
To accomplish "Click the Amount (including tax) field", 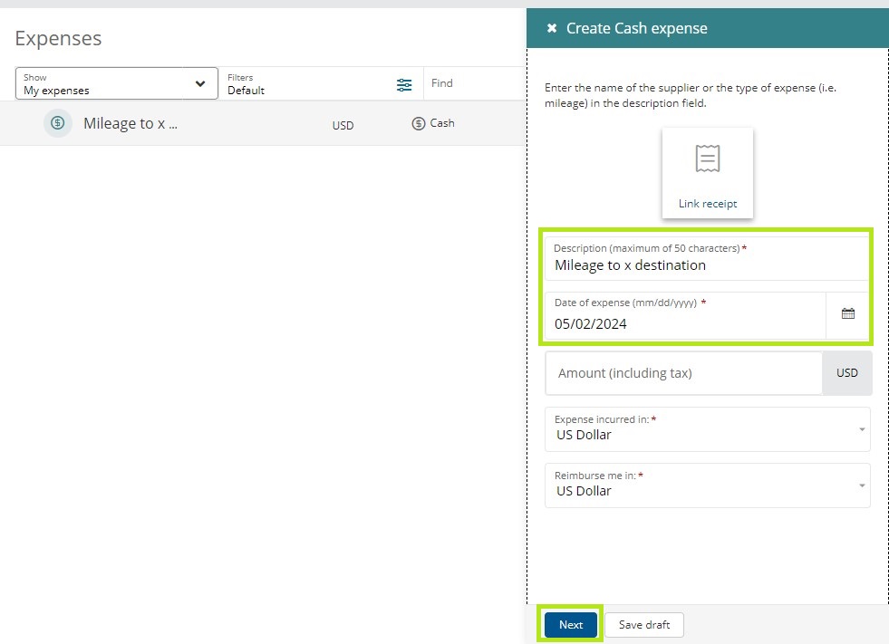I will pyautogui.click(x=683, y=373).
